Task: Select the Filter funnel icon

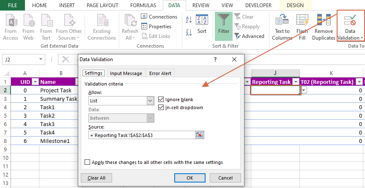Action: point(224,20)
